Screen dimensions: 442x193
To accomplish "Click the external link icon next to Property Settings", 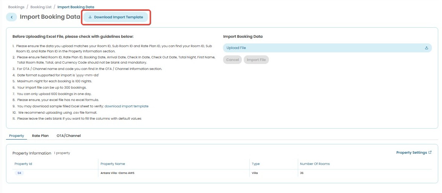I will point(430,153).
